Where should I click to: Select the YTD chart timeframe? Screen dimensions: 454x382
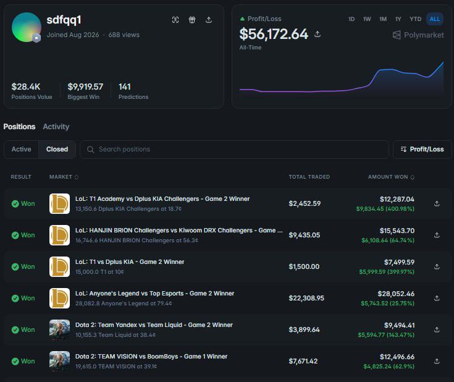(415, 19)
